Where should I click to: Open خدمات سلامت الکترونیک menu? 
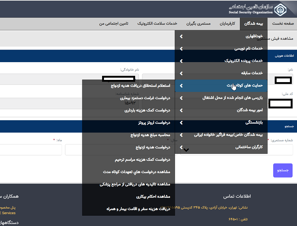pos(157,23)
